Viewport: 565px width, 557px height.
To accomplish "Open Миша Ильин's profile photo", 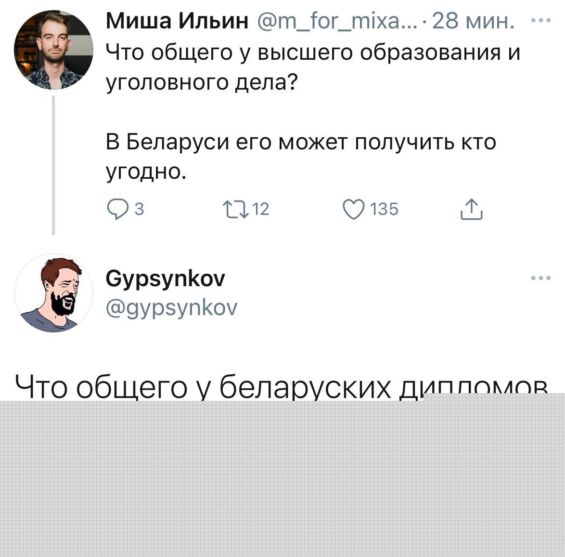I will [53, 50].
